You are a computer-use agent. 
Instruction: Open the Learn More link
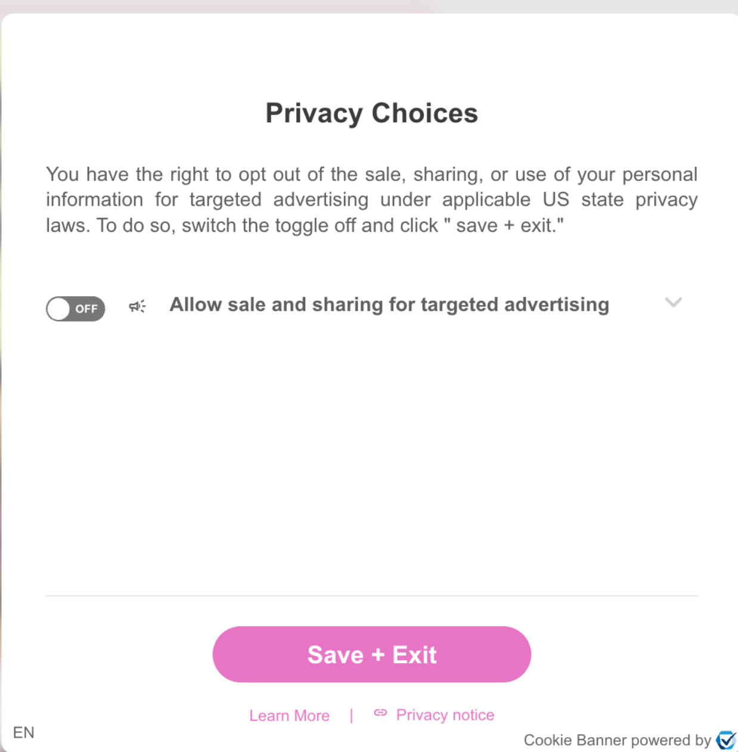289,715
